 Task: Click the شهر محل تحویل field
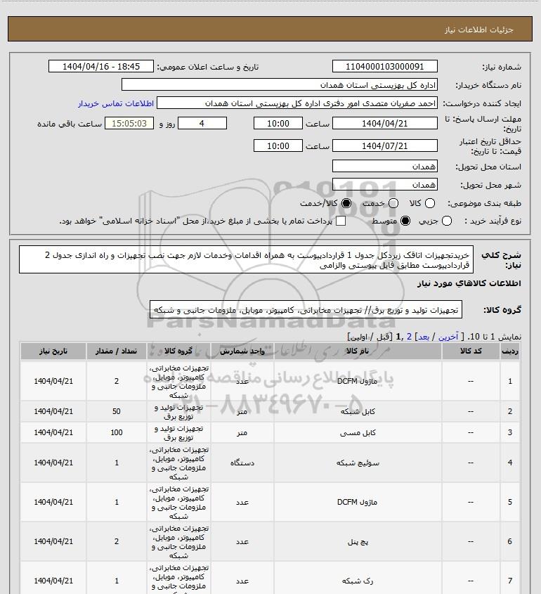point(384,184)
